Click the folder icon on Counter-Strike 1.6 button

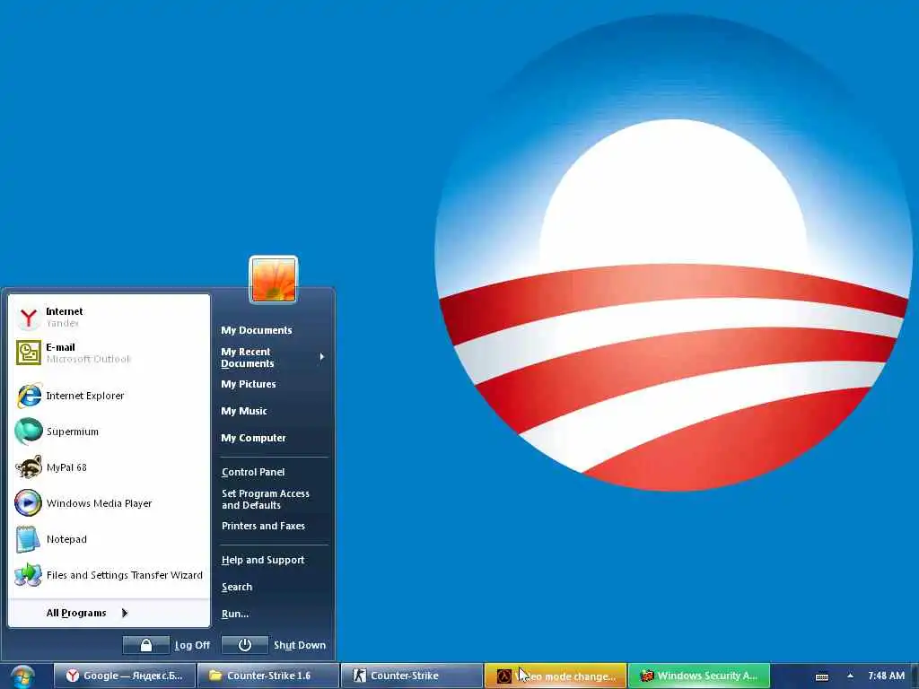(x=215, y=676)
